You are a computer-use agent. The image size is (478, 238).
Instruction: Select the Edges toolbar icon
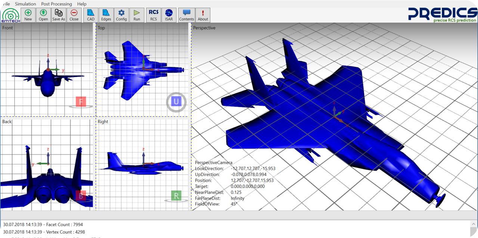tap(106, 15)
